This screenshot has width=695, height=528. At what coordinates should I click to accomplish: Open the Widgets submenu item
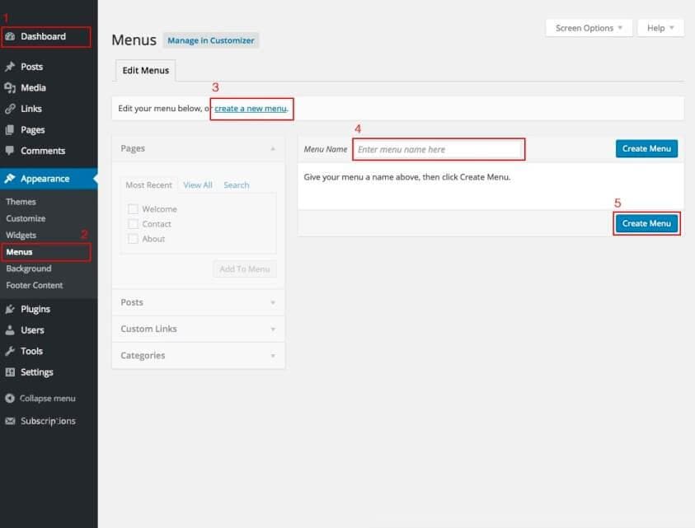(x=21, y=236)
